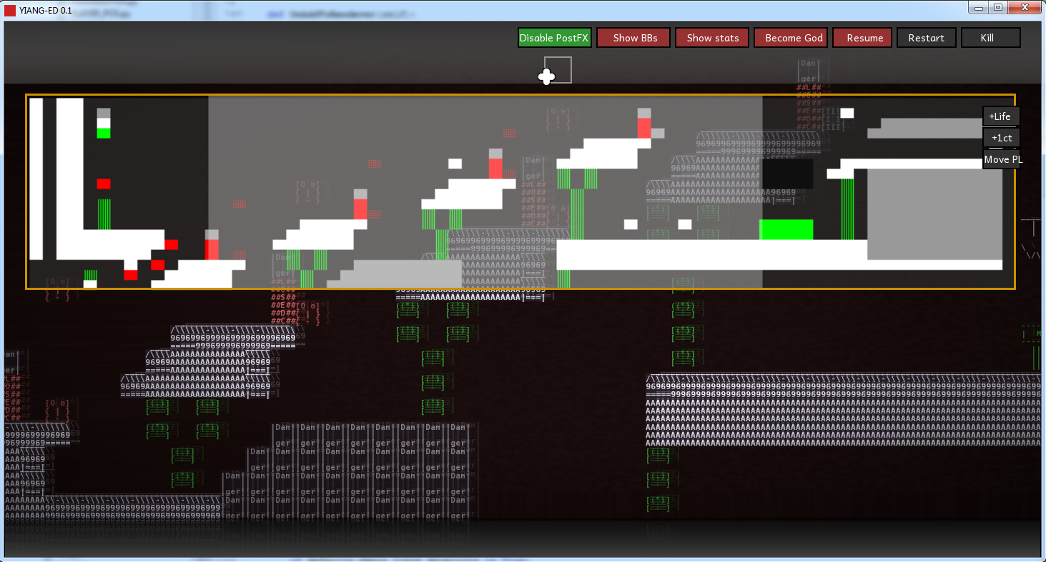Maximize the YIANG-ED window
The width and height of the screenshot is (1046, 562).
pyautogui.click(x=997, y=7)
